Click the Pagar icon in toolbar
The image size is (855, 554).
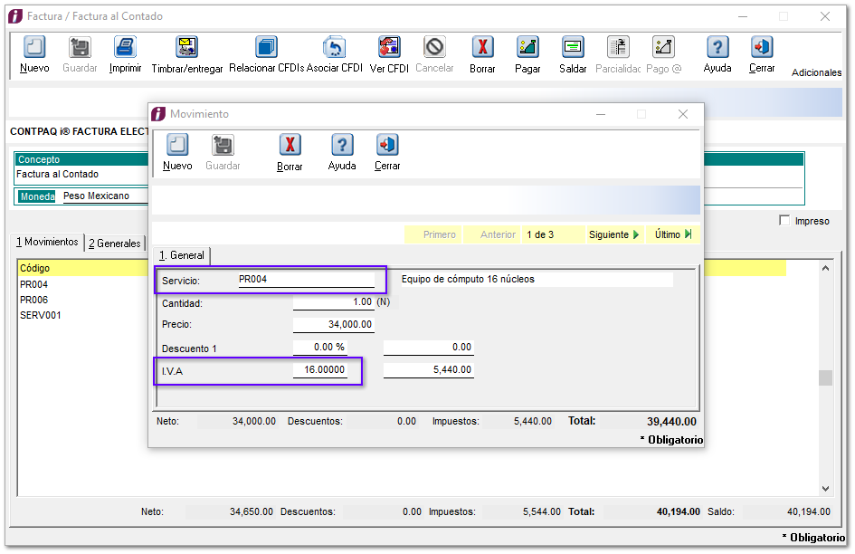(527, 48)
